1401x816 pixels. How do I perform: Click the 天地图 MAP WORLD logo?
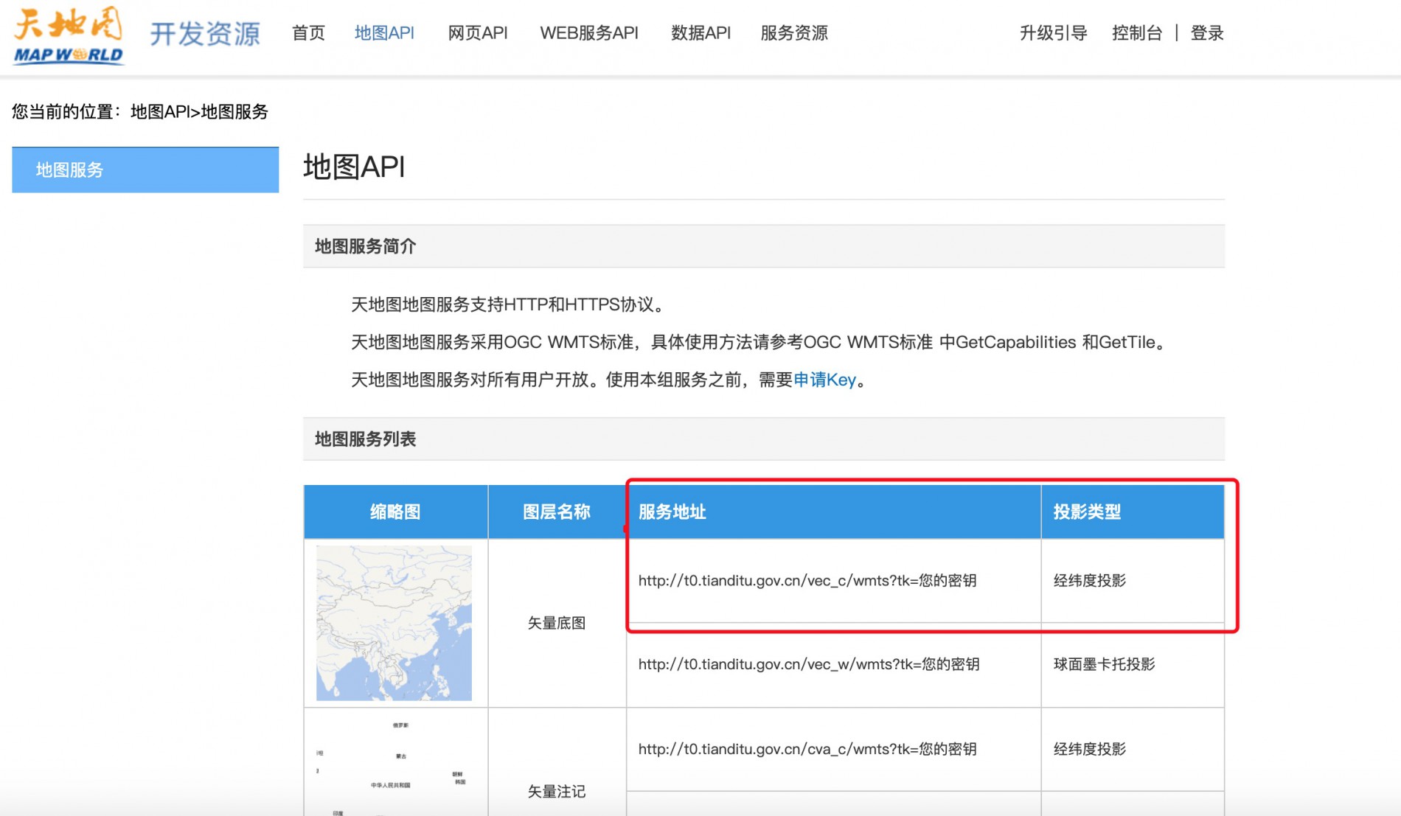pos(69,35)
